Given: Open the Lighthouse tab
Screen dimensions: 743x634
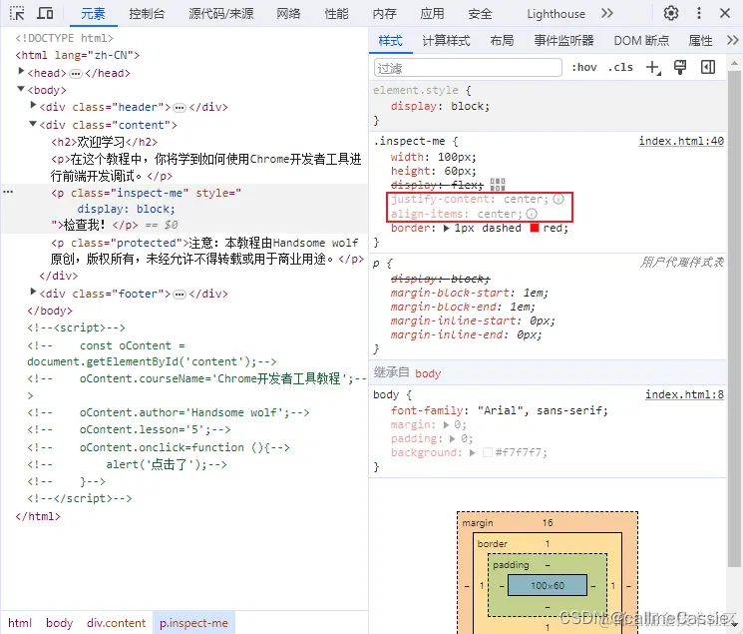Looking at the screenshot, I should (x=556, y=14).
